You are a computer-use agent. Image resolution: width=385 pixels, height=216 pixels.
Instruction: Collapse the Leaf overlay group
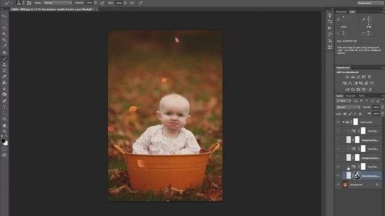pyautogui.click(x=343, y=122)
